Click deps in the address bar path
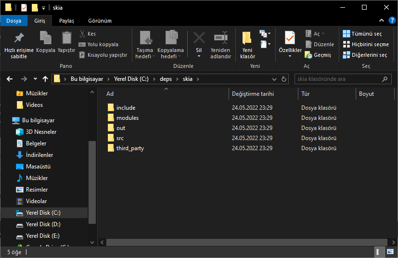This screenshot has height=258, width=398. [x=166, y=79]
